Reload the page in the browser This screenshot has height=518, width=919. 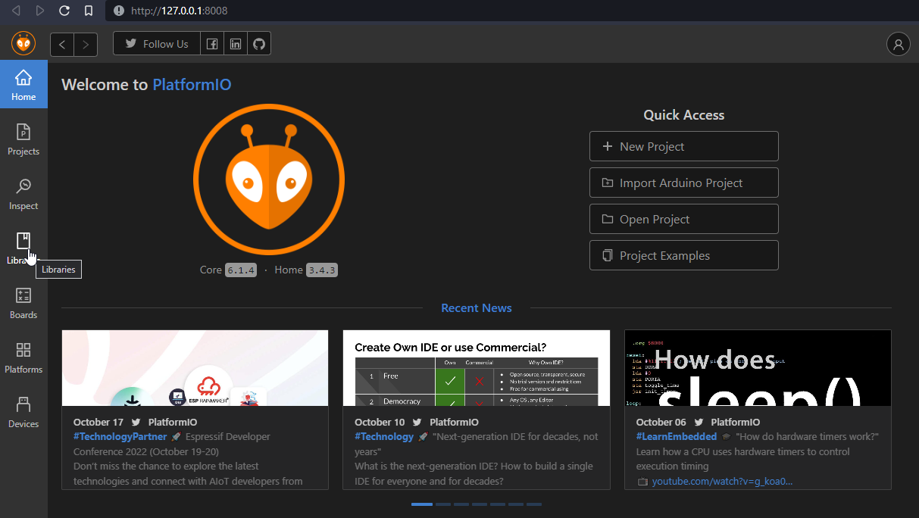(x=64, y=11)
